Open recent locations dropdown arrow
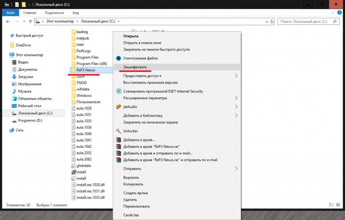 [x=24, y=22]
